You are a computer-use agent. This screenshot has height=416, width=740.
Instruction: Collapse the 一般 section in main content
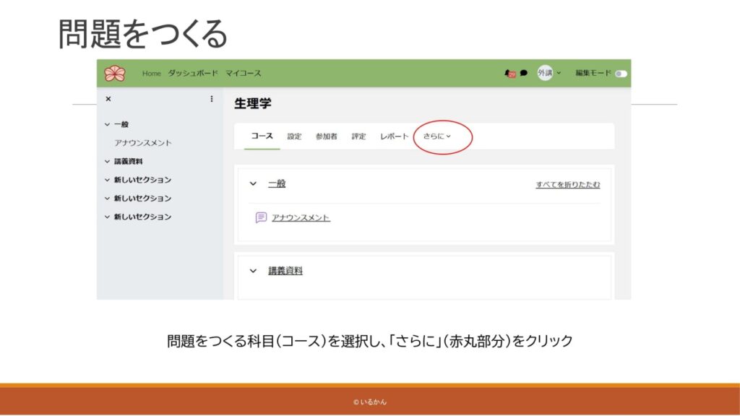click(253, 184)
